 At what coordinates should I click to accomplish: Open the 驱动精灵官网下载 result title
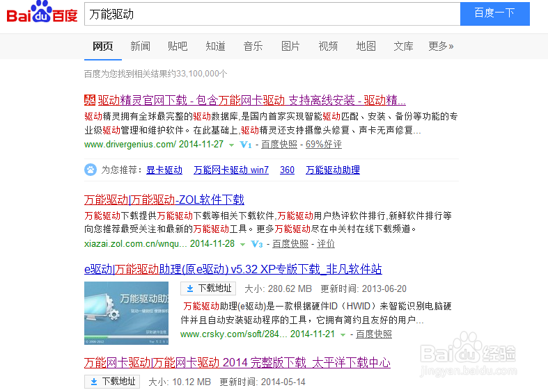tap(251, 101)
